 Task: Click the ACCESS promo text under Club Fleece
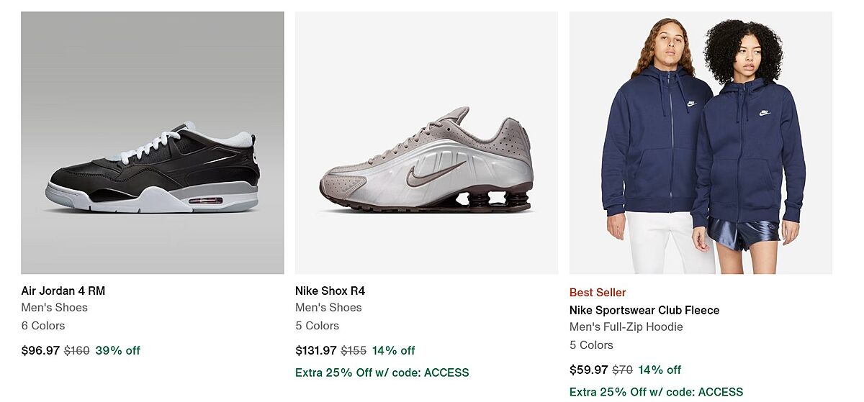[x=656, y=392]
